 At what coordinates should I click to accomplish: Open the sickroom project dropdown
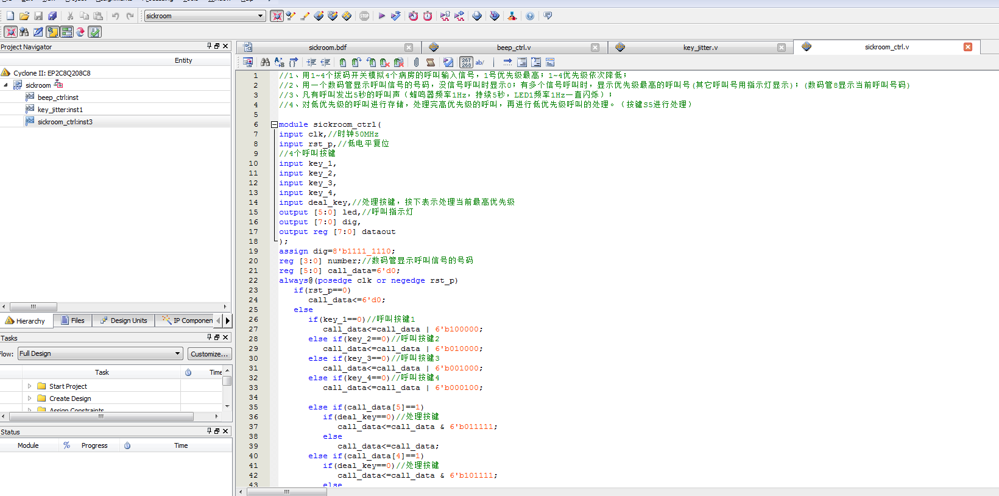coord(260,16)
